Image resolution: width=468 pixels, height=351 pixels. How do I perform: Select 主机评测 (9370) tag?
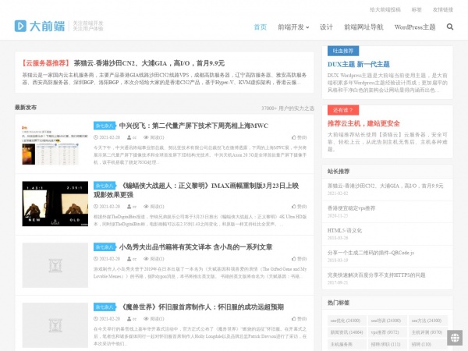pos(427,332)
